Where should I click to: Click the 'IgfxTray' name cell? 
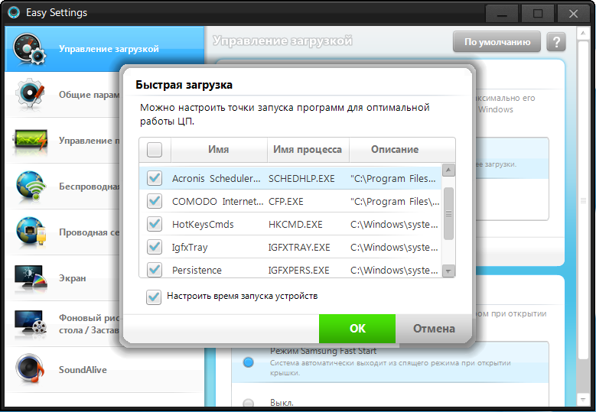190,248
